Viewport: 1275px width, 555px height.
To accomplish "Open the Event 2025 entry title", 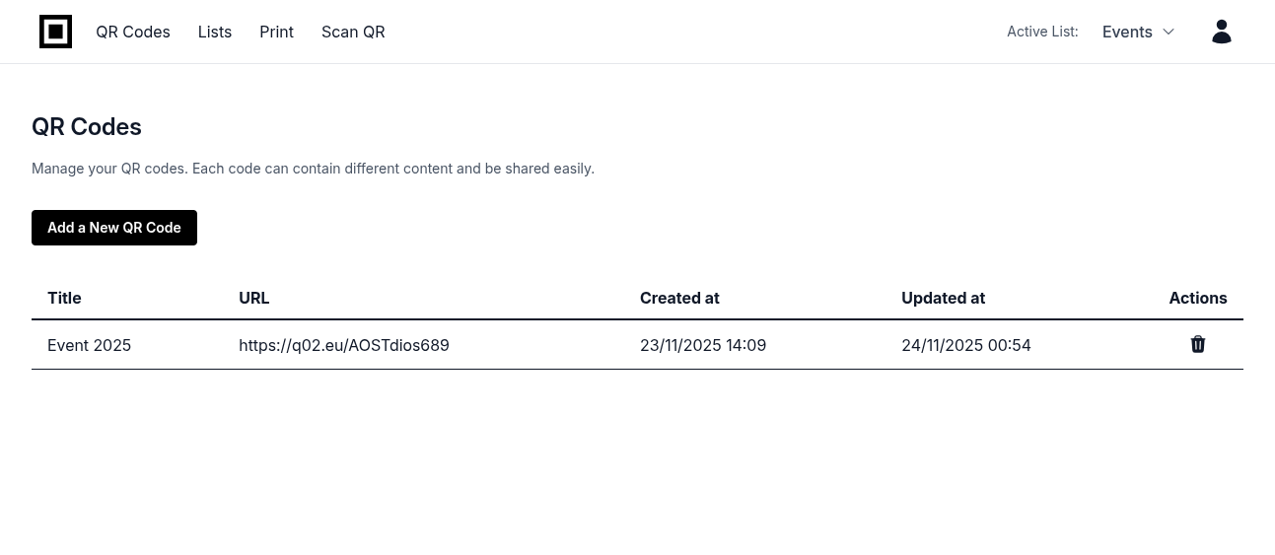I will pyautogui.click(x=90, y=345).
